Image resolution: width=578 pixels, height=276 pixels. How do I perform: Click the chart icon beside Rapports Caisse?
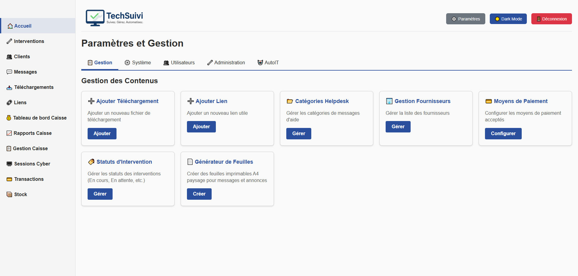pos(9,133)
